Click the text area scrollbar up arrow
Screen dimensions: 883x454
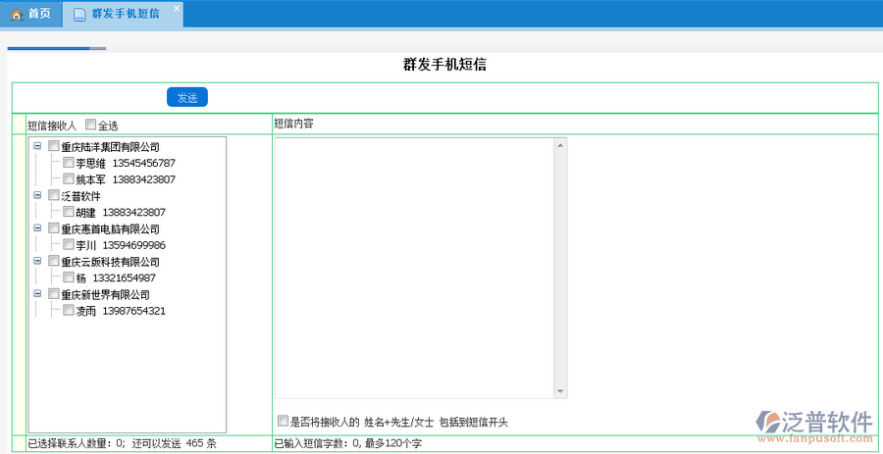tap(560, 146)
